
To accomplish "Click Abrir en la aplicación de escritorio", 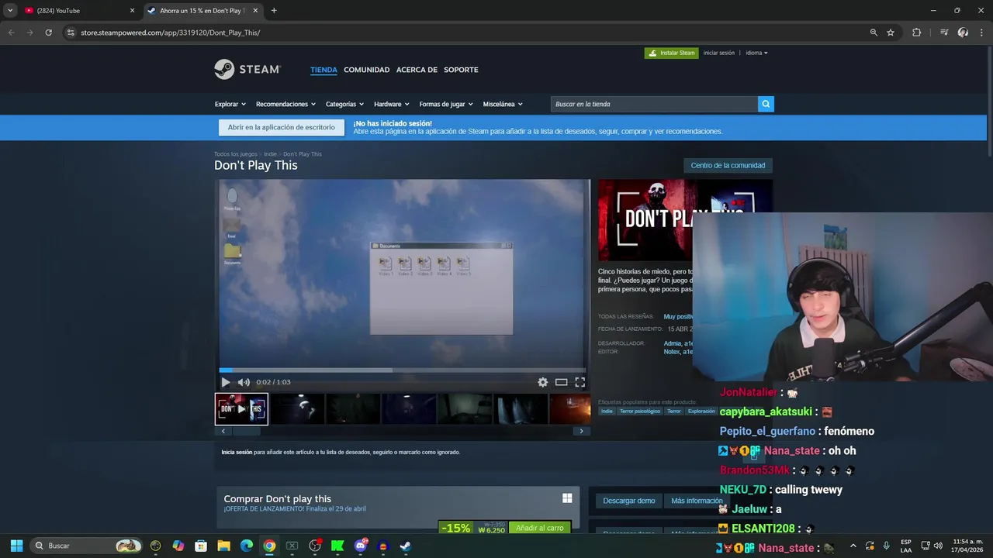I will (x=282, y=127).
